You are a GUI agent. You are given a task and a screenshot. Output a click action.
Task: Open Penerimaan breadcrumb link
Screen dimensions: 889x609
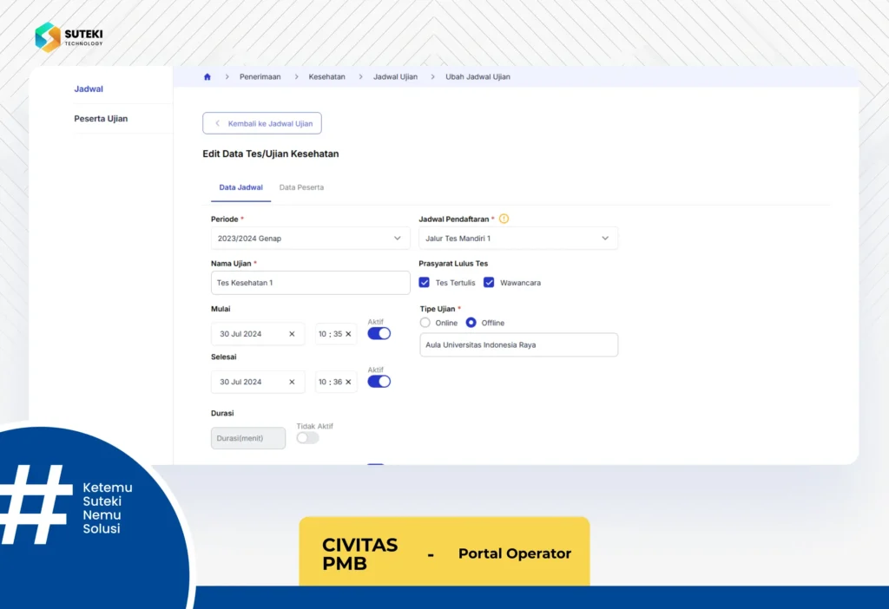[260, 77]
